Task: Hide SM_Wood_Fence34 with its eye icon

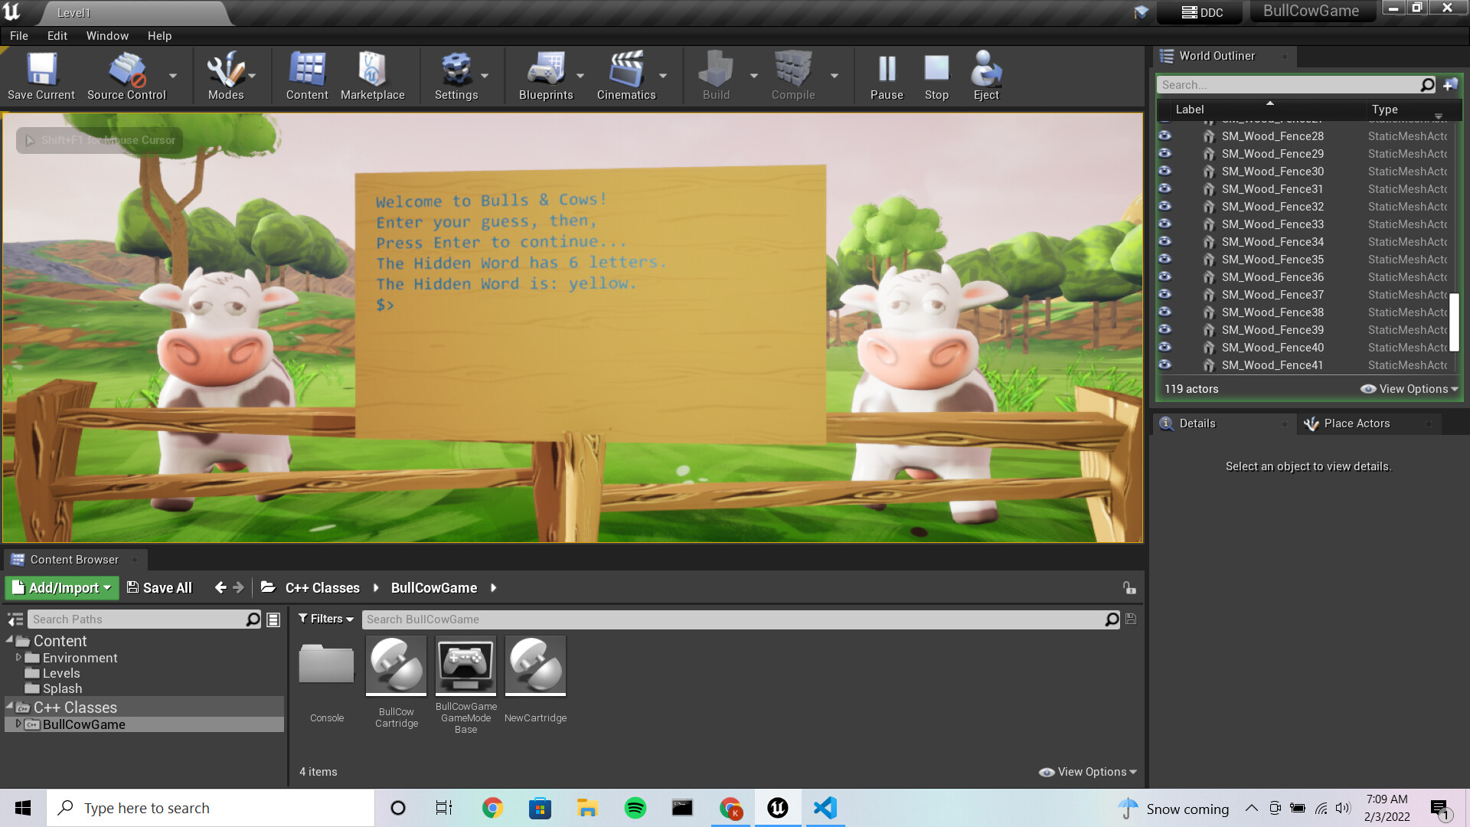Action: (1165, 241)
